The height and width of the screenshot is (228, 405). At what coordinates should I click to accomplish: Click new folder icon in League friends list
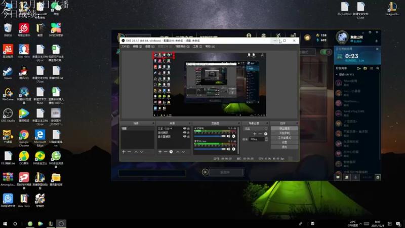pyautogui.click(x=365, y=68)
